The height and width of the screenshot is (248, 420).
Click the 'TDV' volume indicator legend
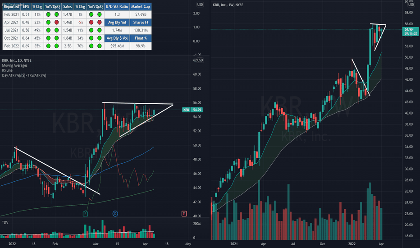click(x=5, y=223)
